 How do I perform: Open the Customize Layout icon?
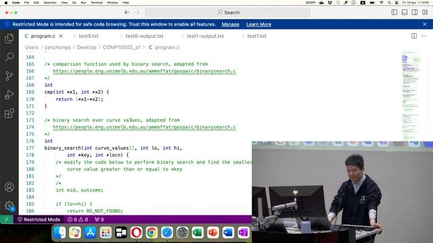[425, 12]
